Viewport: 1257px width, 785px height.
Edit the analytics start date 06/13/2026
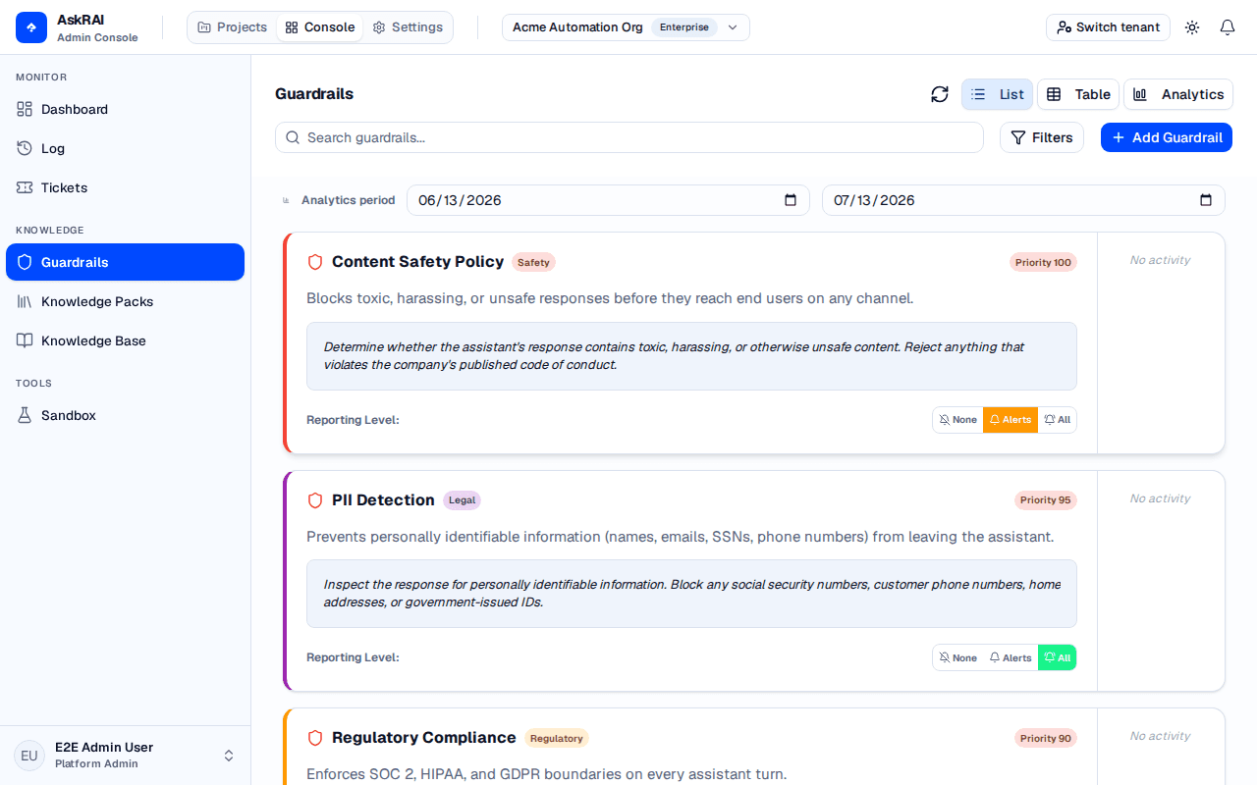[x=608, y=200]
